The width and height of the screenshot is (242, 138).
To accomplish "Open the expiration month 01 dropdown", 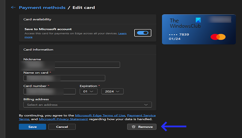I will (x=89, y=91).
